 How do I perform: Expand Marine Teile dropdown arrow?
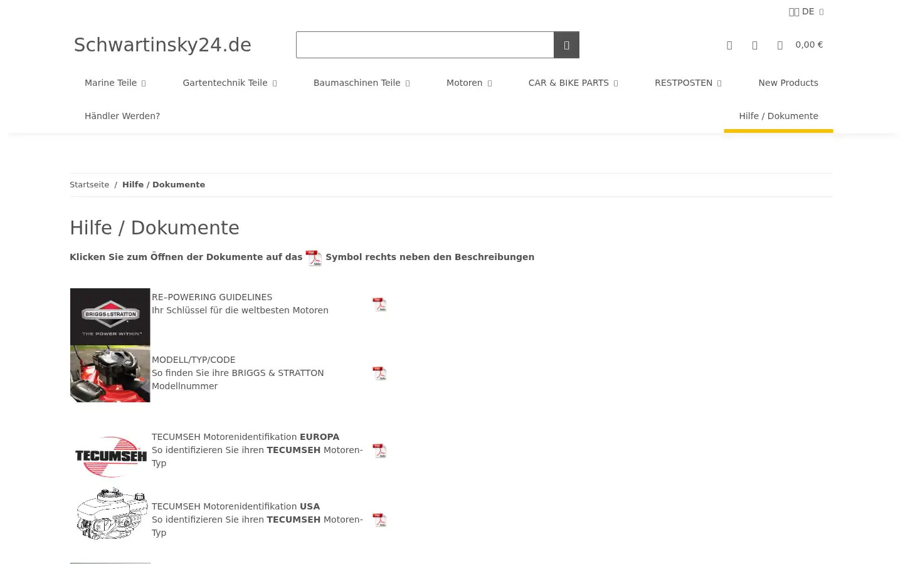144,83
